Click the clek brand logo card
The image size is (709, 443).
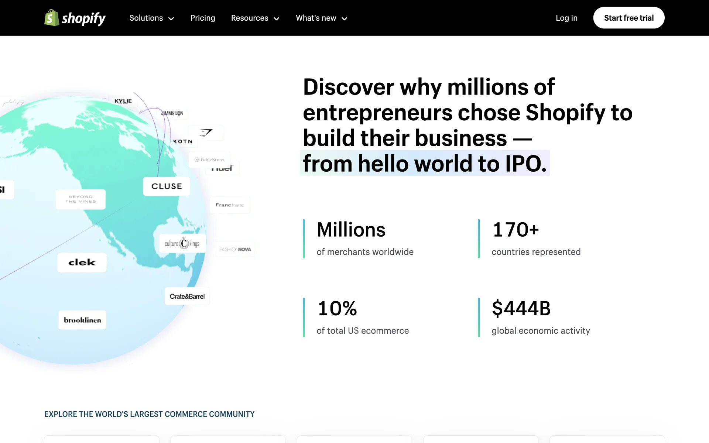tap(82, 262)
